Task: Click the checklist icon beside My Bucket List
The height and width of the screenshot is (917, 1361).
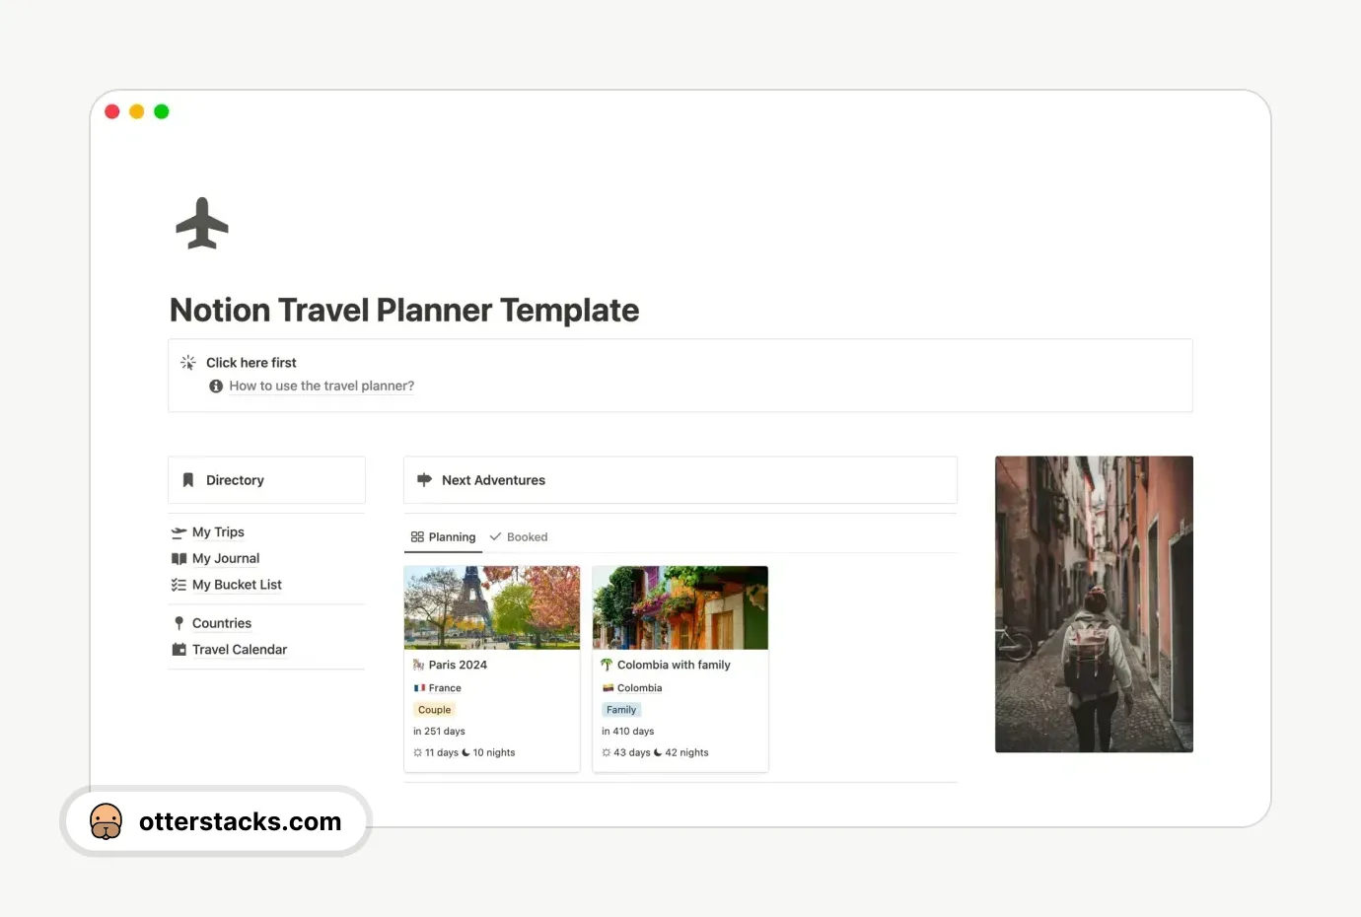Action: (179, 585)
